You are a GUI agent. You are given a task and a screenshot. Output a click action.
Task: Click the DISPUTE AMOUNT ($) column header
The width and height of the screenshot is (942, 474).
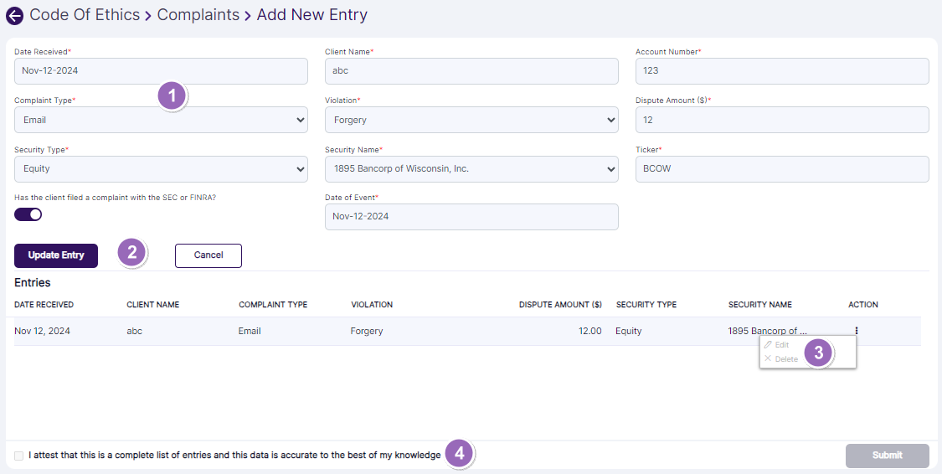pyautogui.click(x=560, y=305)
